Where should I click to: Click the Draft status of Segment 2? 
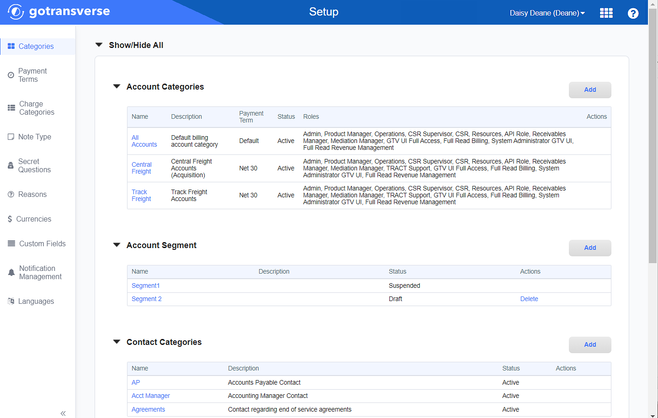click(x=396, y=299)
